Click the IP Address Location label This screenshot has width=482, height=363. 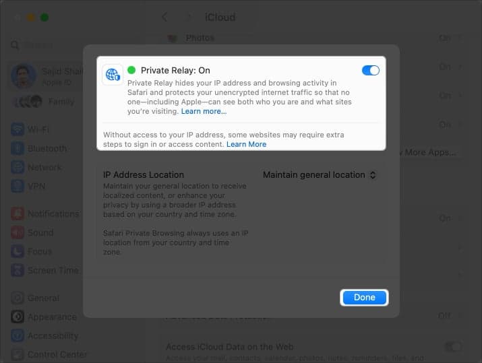pos(143,174)
